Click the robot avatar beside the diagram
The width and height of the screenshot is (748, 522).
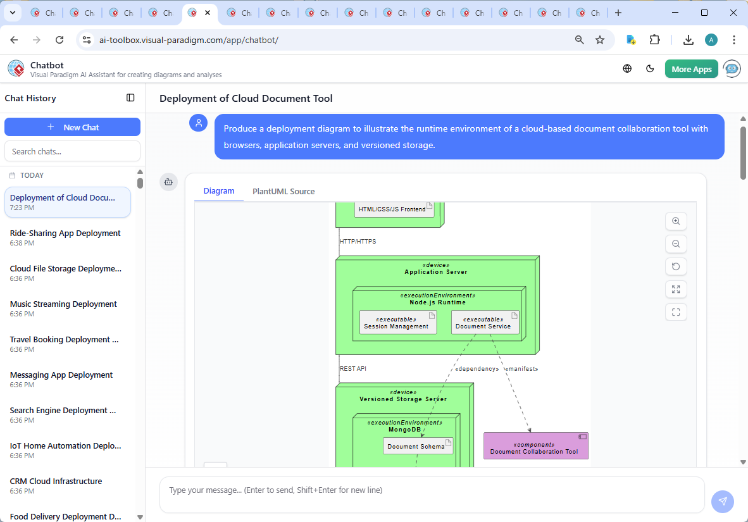168,182
